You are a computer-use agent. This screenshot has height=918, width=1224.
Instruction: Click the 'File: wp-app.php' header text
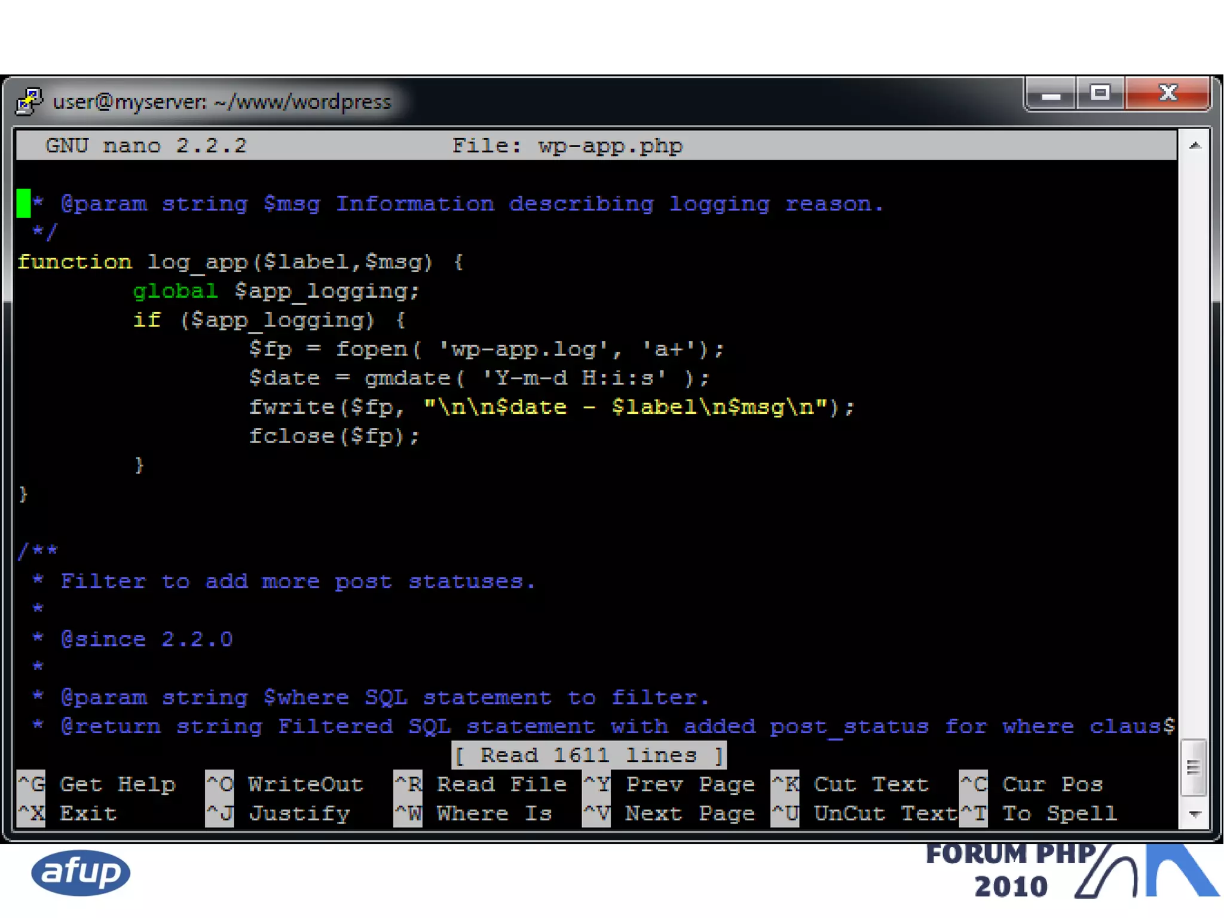[567, 146]
